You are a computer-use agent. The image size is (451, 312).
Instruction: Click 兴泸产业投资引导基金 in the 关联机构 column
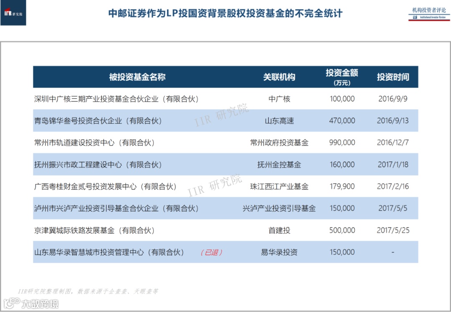pyautogui.click(x=279, y=208)
